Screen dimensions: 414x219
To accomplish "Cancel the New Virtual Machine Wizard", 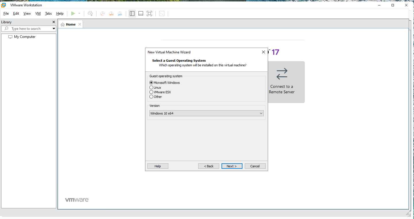I will (x=255, y=166).
